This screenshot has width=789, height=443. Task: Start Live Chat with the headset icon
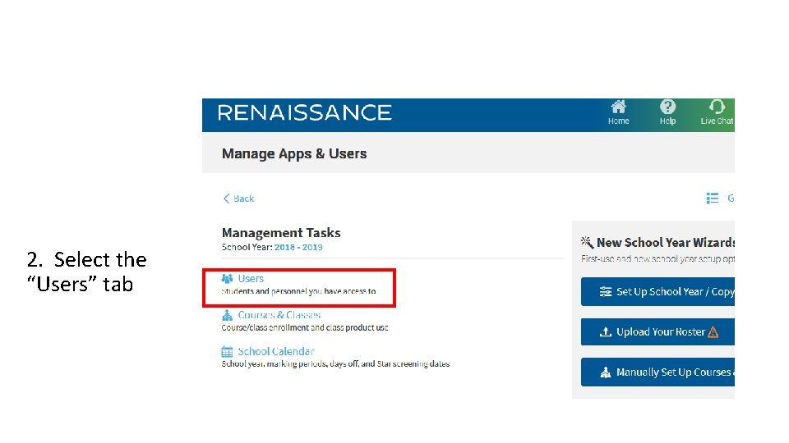[717, 107]
